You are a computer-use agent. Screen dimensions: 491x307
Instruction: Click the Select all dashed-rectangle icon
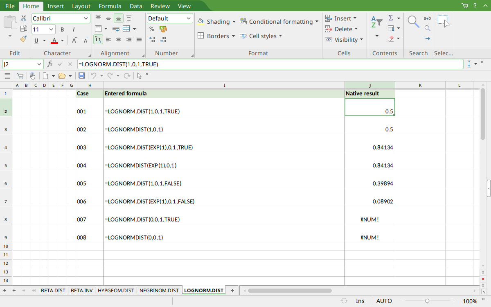[x=444, y=21]
